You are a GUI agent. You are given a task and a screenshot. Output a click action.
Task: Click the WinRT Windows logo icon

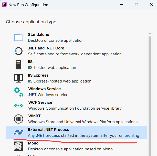(x=18, y=119)
